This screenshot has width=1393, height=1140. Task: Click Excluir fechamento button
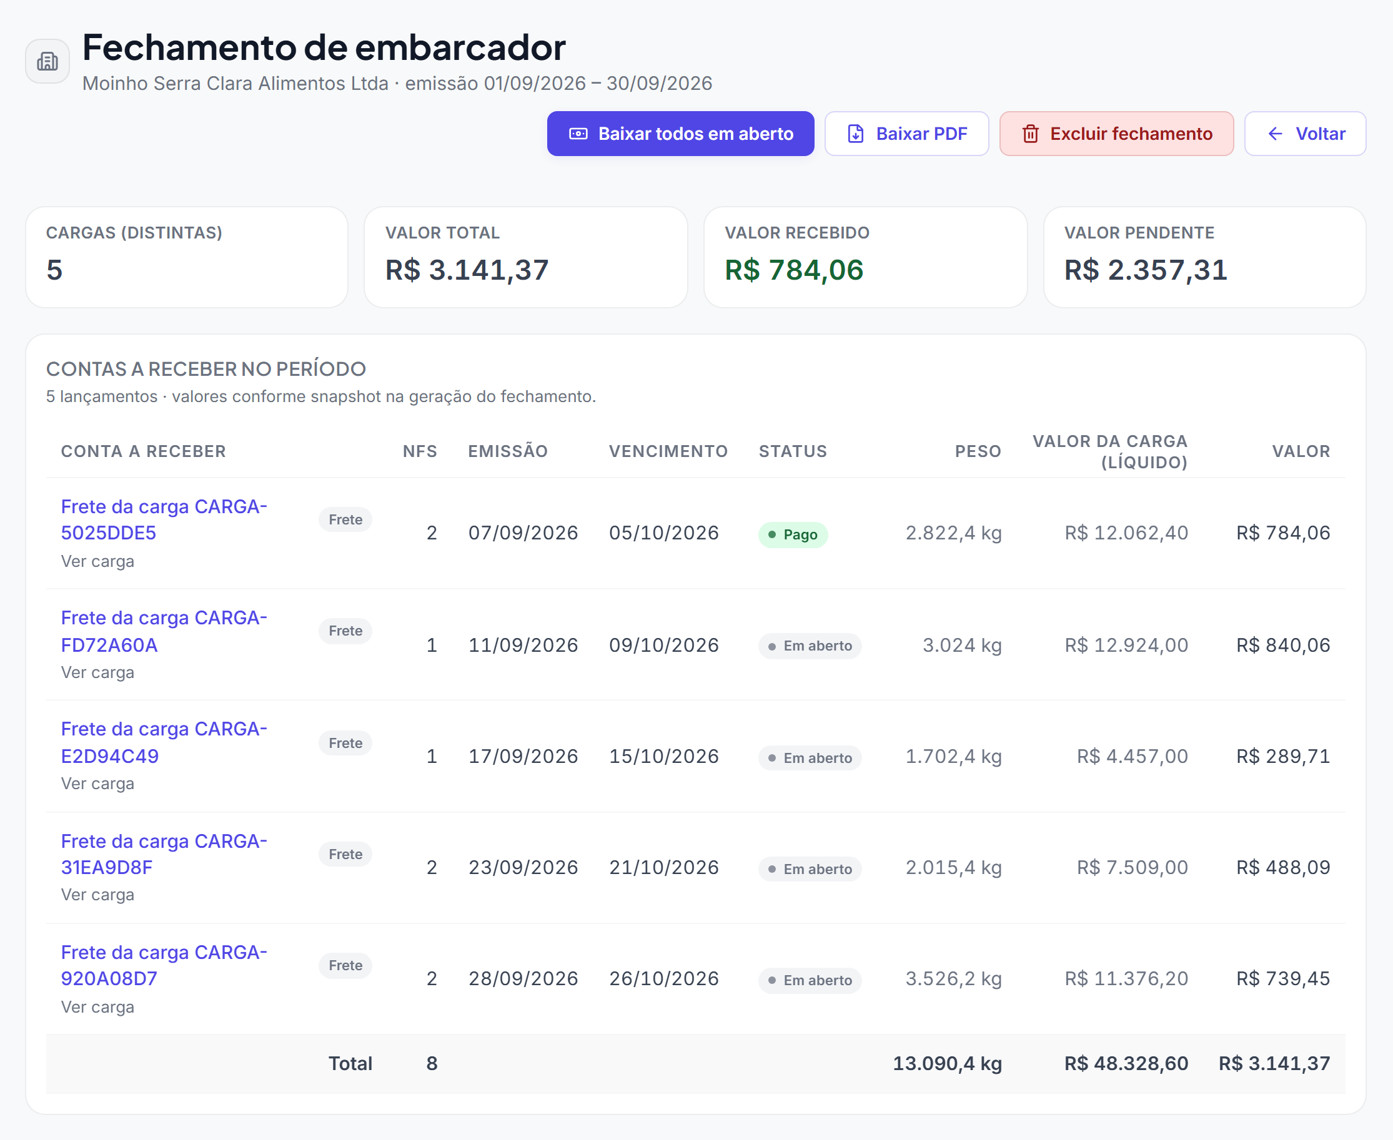click(x=1116, y=134)
